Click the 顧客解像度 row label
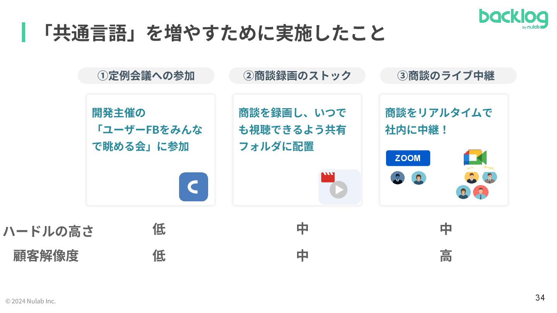 pos(46,256)
